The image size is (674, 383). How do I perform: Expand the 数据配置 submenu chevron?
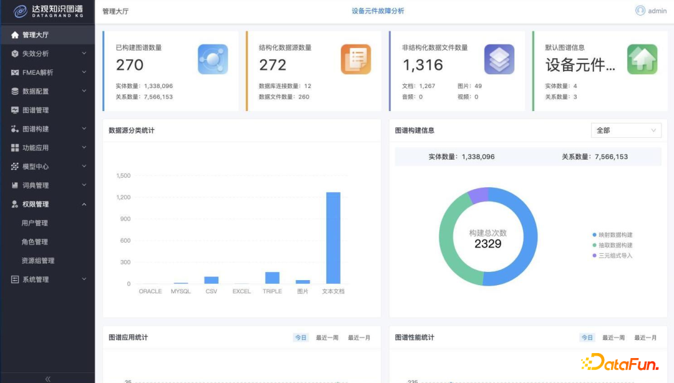(84, 90)
